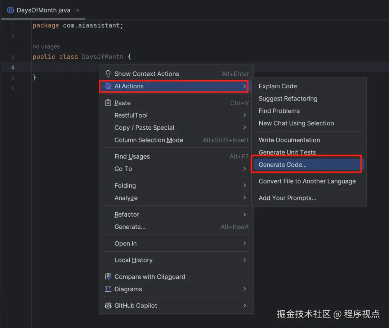This screenshot has height=328, width=389.
Task: Click line number 3 in the gutter
Action: click(x=13, y=57)
